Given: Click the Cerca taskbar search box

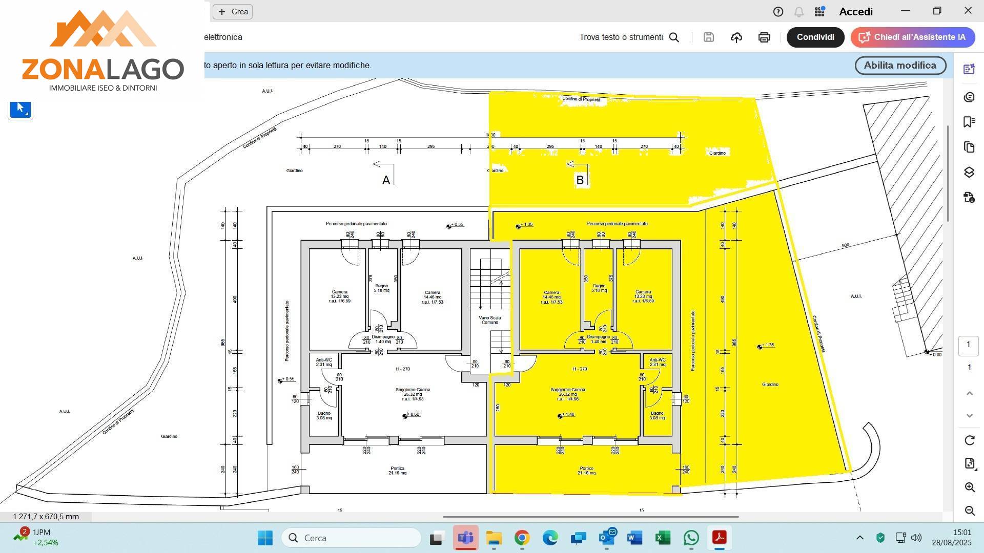Looking at the screenshot, I should point(352,538).
